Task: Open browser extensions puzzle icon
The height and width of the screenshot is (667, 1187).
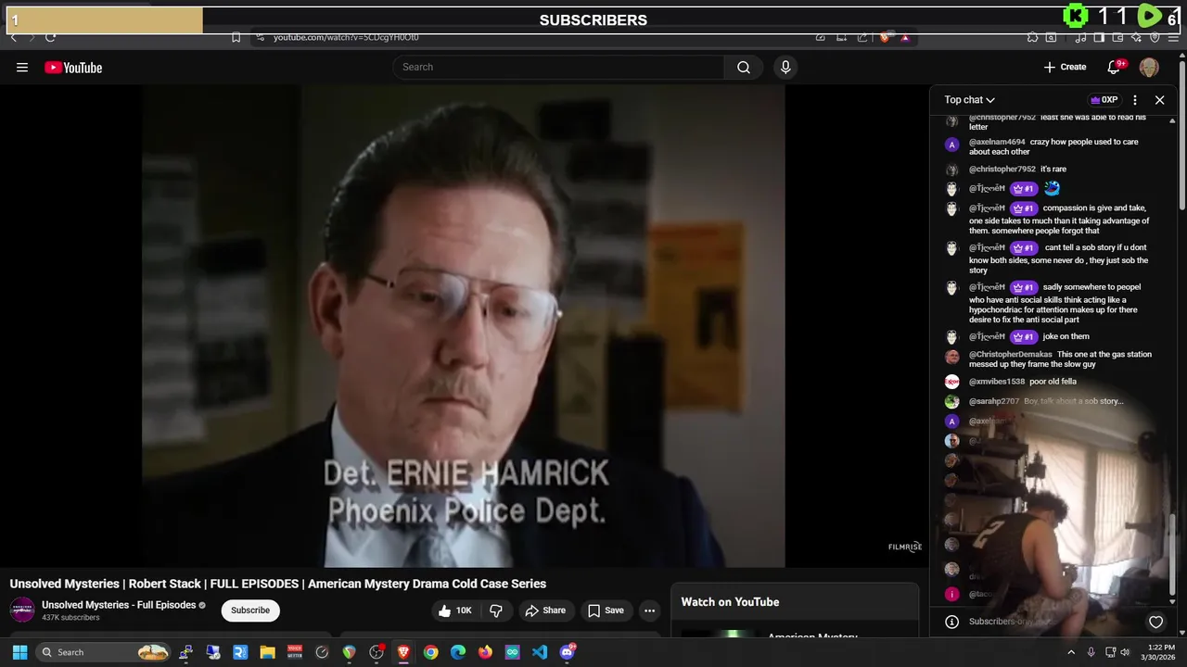Action: (x=1032, y=37)
